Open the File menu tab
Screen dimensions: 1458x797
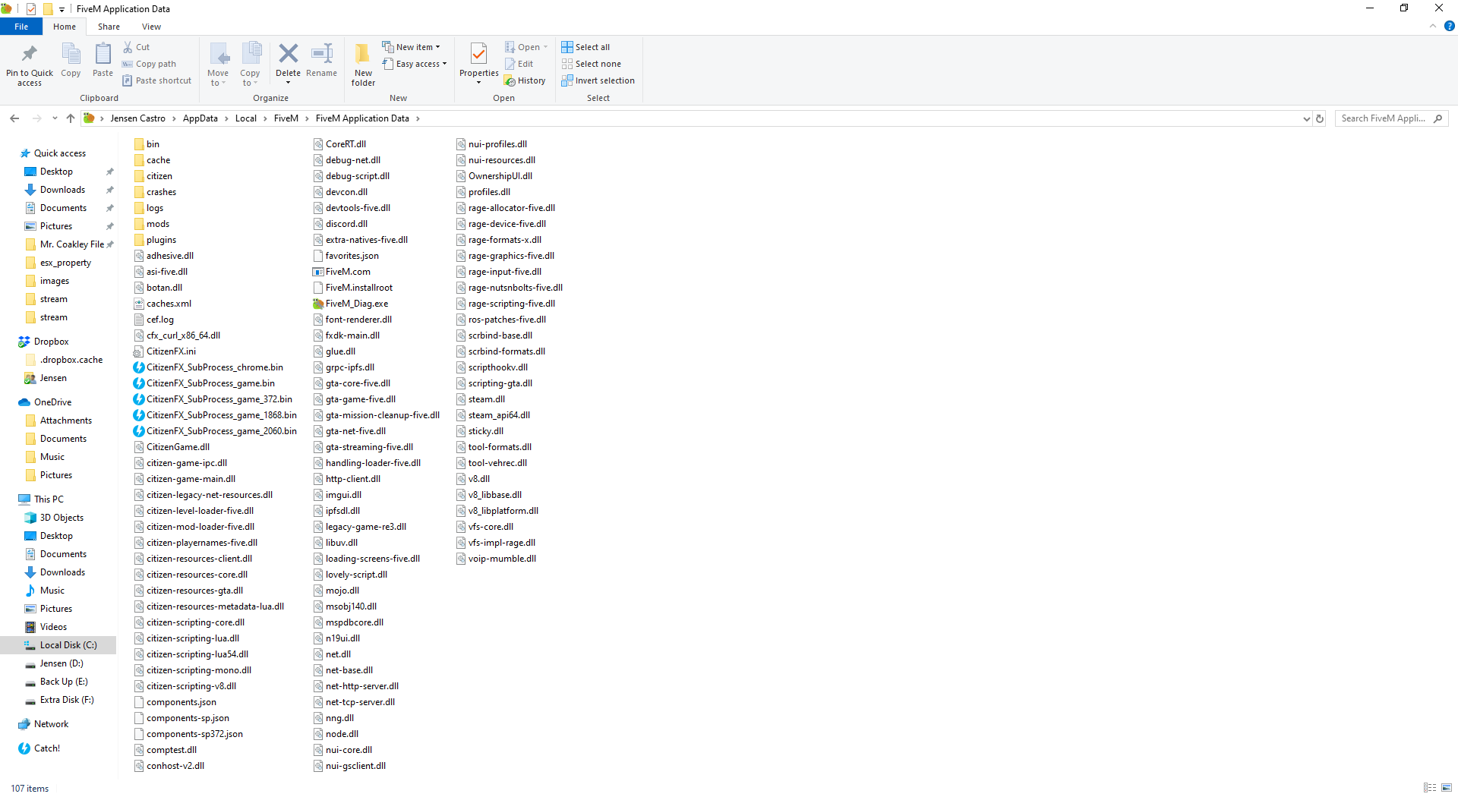(21, 27)
